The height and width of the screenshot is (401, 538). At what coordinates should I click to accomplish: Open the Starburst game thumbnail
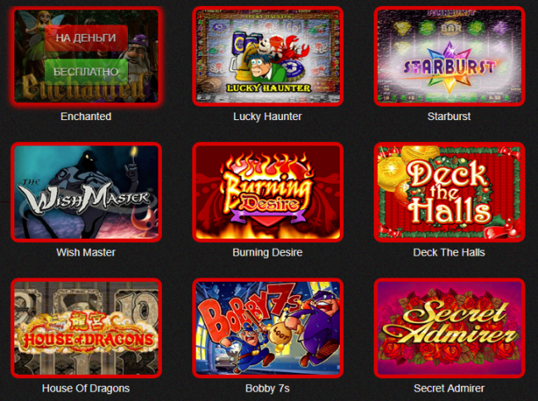tap(449, 56)
